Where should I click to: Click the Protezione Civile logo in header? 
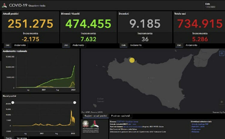(4, 5)
